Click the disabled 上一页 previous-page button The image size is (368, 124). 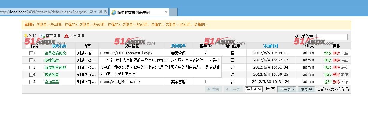(233, 89)
